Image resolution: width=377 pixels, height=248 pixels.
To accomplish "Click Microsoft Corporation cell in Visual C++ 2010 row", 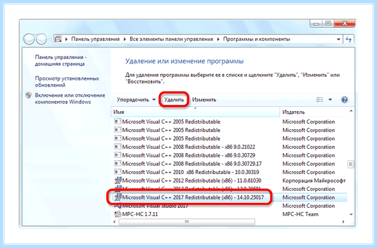I will click(309, 172).
